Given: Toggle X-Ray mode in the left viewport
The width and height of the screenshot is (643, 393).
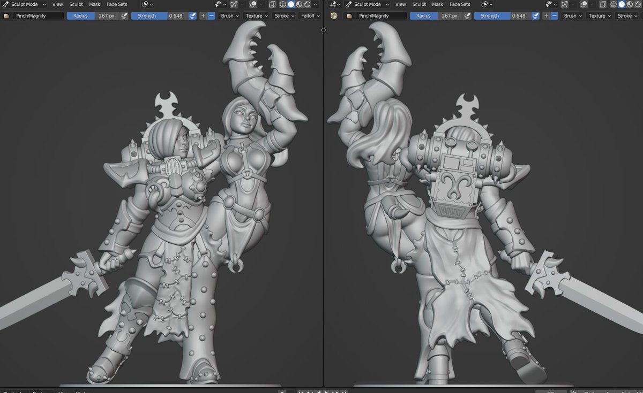Looking at the screenshot, I should [x=272, y=4].
